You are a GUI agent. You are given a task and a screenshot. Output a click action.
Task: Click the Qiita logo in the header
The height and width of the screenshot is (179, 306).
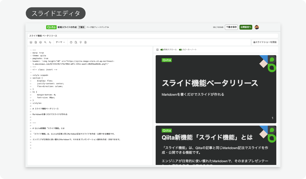click(51, 27)
